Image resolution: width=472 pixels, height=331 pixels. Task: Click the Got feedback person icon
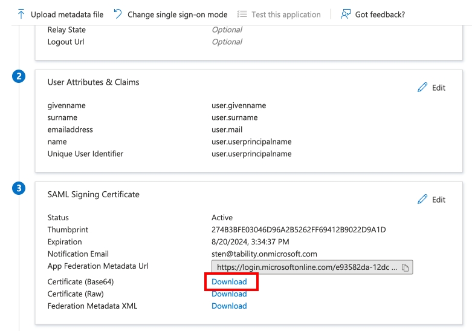click(346, 14)
